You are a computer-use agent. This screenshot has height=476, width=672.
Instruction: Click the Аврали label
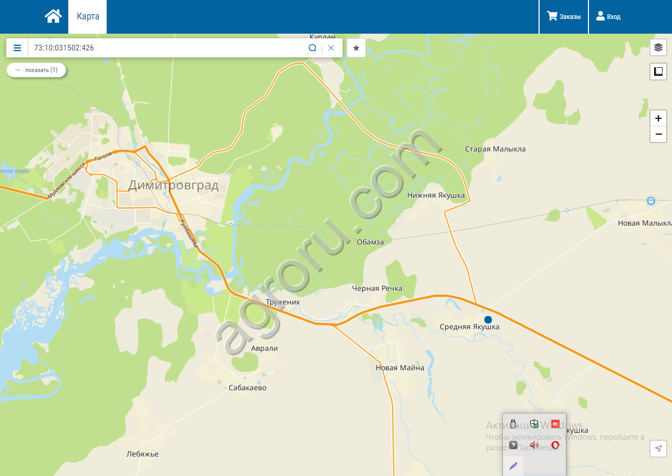265,348
